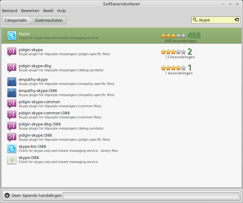This screenshot has width=243, height=203.
Task: Select the empathy-skype:i386 package name
Action: click(38, 90)
